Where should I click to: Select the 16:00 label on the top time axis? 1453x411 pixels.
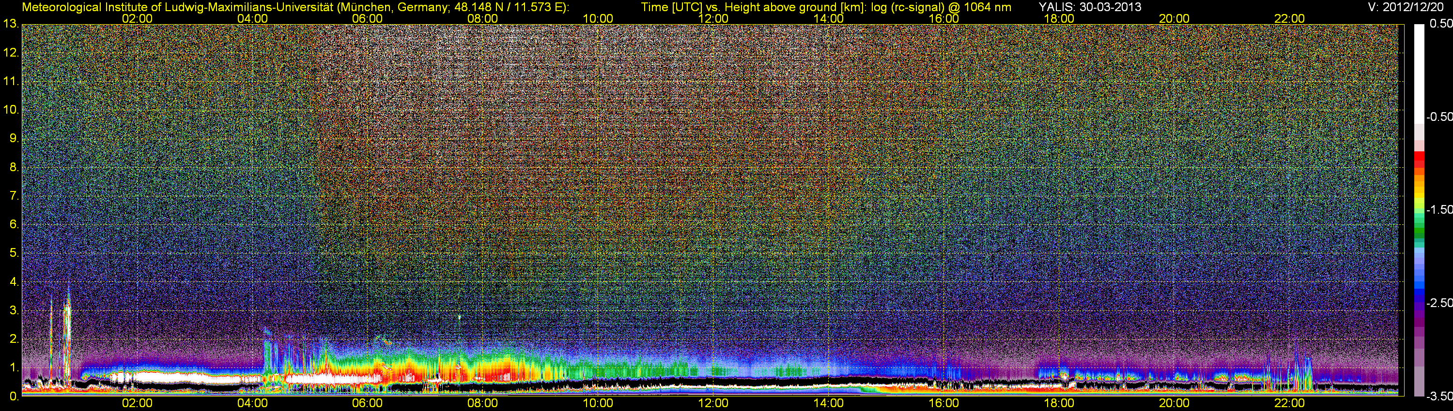tap(943, 18)
